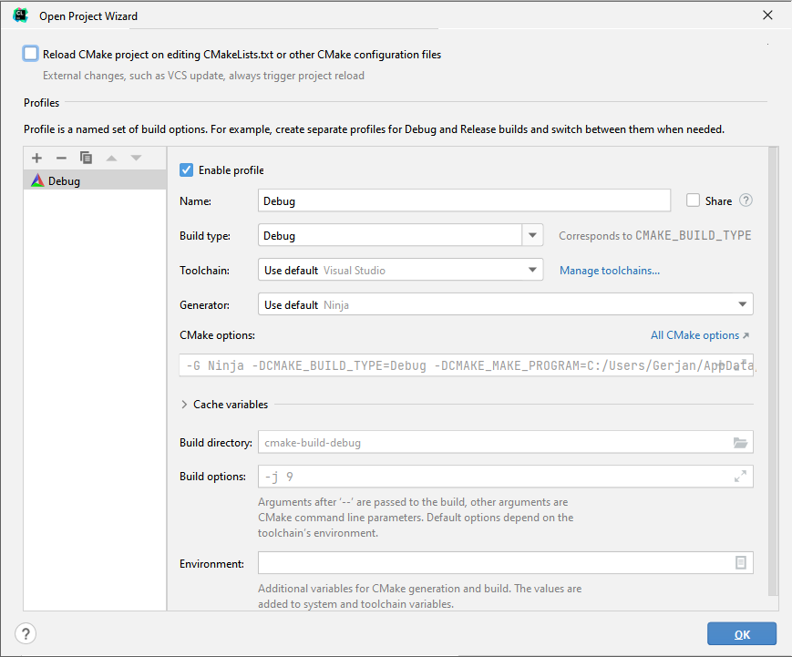Open the Toolchain dropdown
Image resolution: width=792 pixels, height=657 pixels.
(x=532, y=270)
